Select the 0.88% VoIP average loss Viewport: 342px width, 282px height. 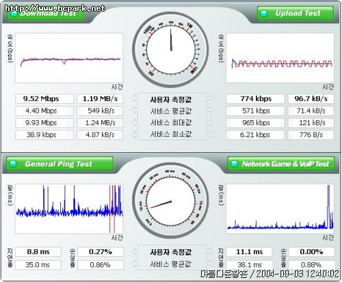pyautogui.click(x=311, y=265)
